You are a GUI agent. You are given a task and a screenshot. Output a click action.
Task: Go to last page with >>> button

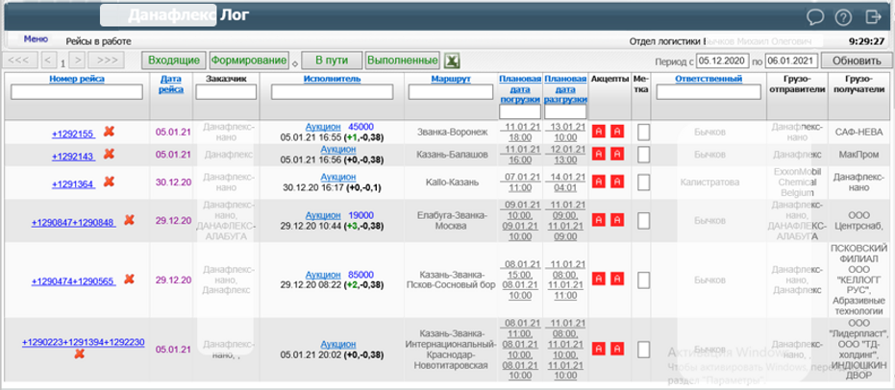(x=108, y=60)
